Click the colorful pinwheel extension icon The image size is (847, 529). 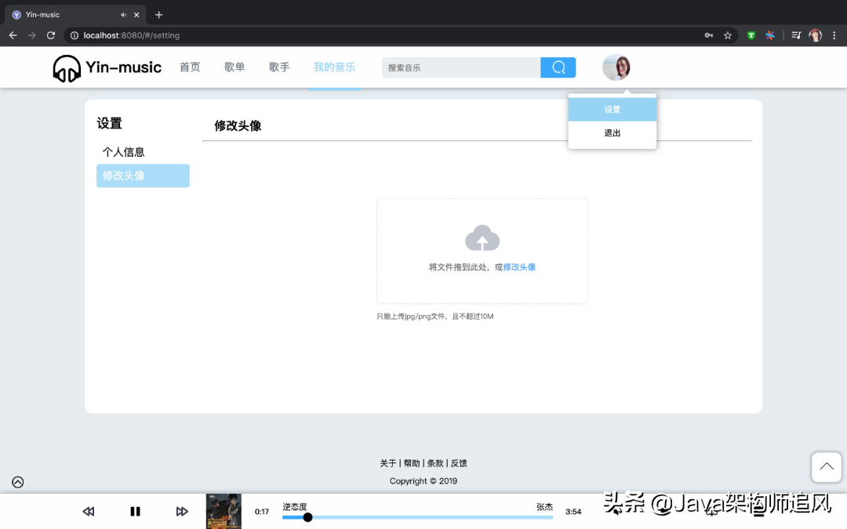pyautogui.click(x=770, y=35)
